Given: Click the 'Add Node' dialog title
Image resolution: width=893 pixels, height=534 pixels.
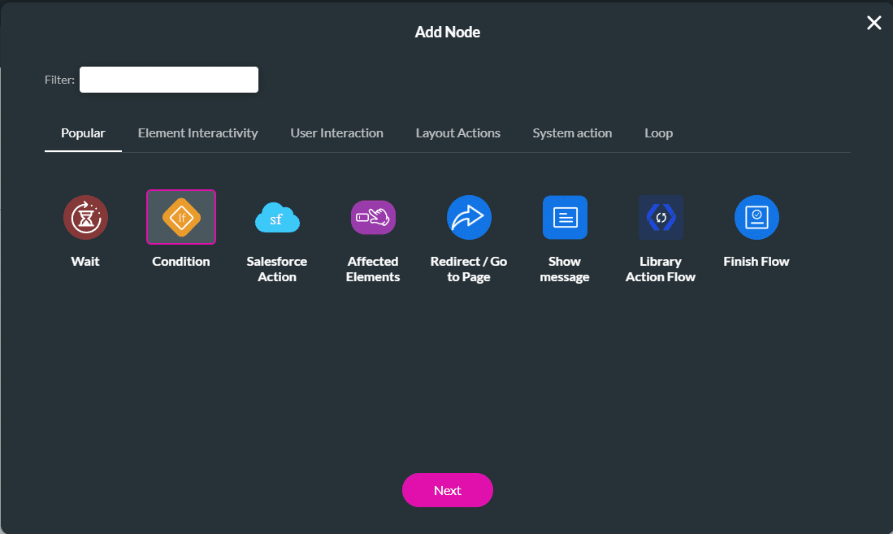Looking at the screenshot, I should click(x=447, y=33).
